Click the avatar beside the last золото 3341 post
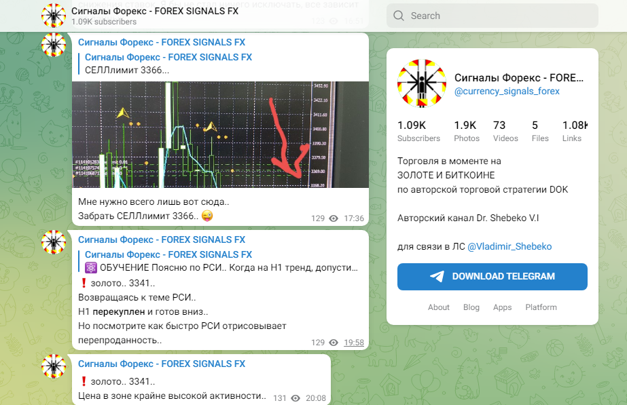627x405 pixels. click(x=54, y=366)
